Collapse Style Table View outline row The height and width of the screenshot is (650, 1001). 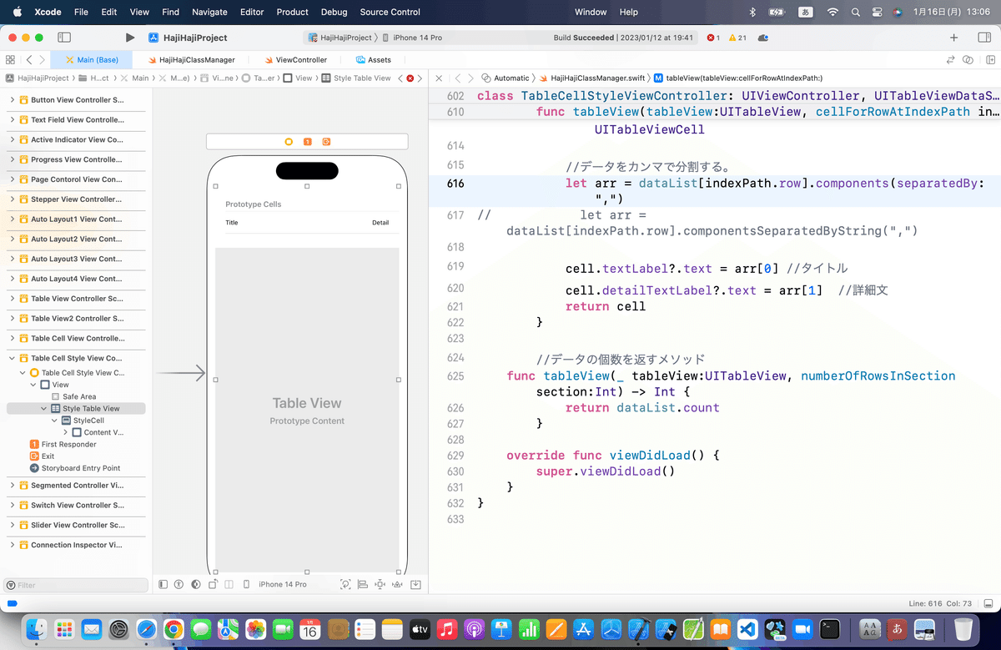coord(43,409)
